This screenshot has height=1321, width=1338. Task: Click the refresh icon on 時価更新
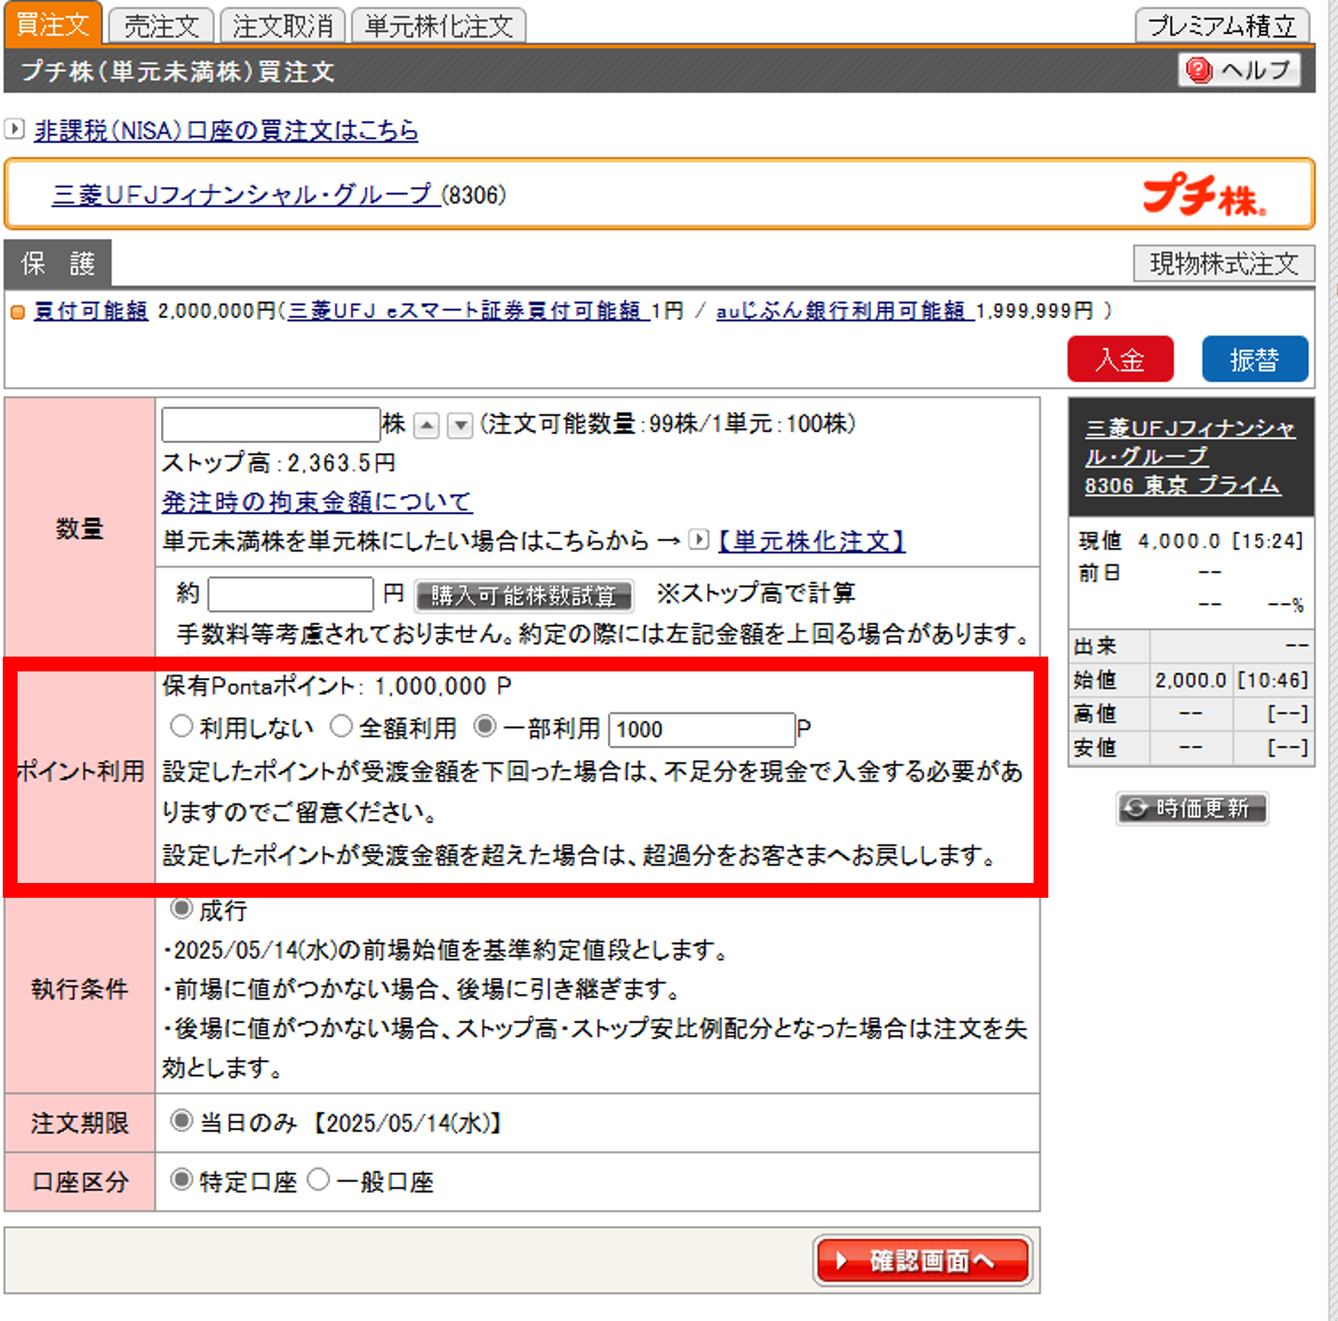coord(1135,808)
